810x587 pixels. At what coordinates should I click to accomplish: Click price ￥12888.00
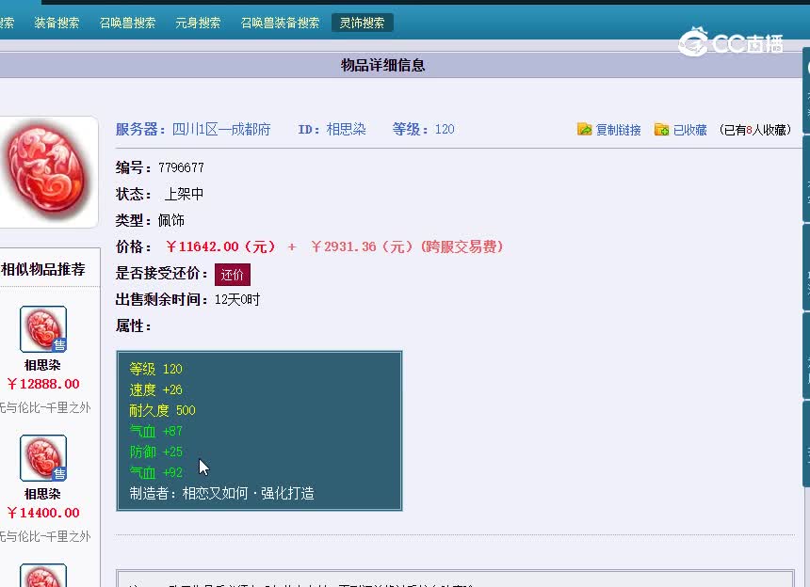coord(43,385)
